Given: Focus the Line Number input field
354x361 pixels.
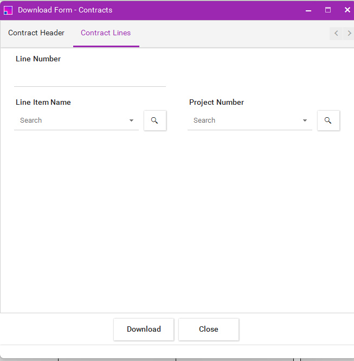Looking at the screenshot, I should tap(90, 77).
